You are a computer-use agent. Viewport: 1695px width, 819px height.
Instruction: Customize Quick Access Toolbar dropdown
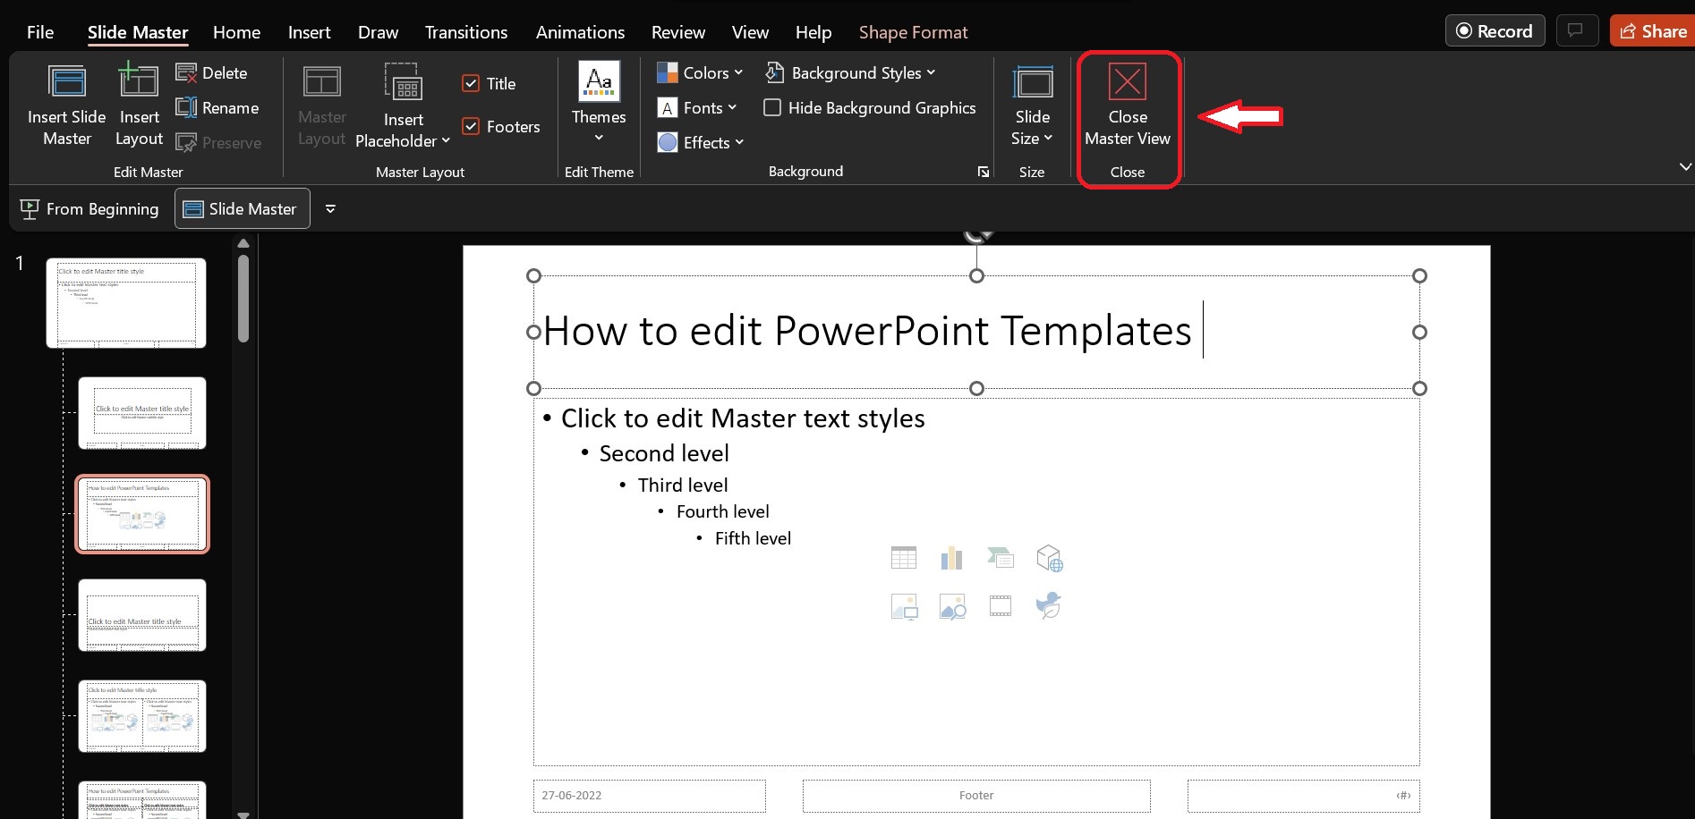[x=330, y=209]
